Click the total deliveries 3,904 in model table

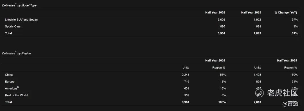[222, 33]
